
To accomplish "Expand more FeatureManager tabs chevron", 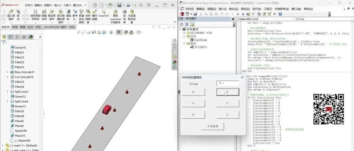I will [x=40, y=37].
